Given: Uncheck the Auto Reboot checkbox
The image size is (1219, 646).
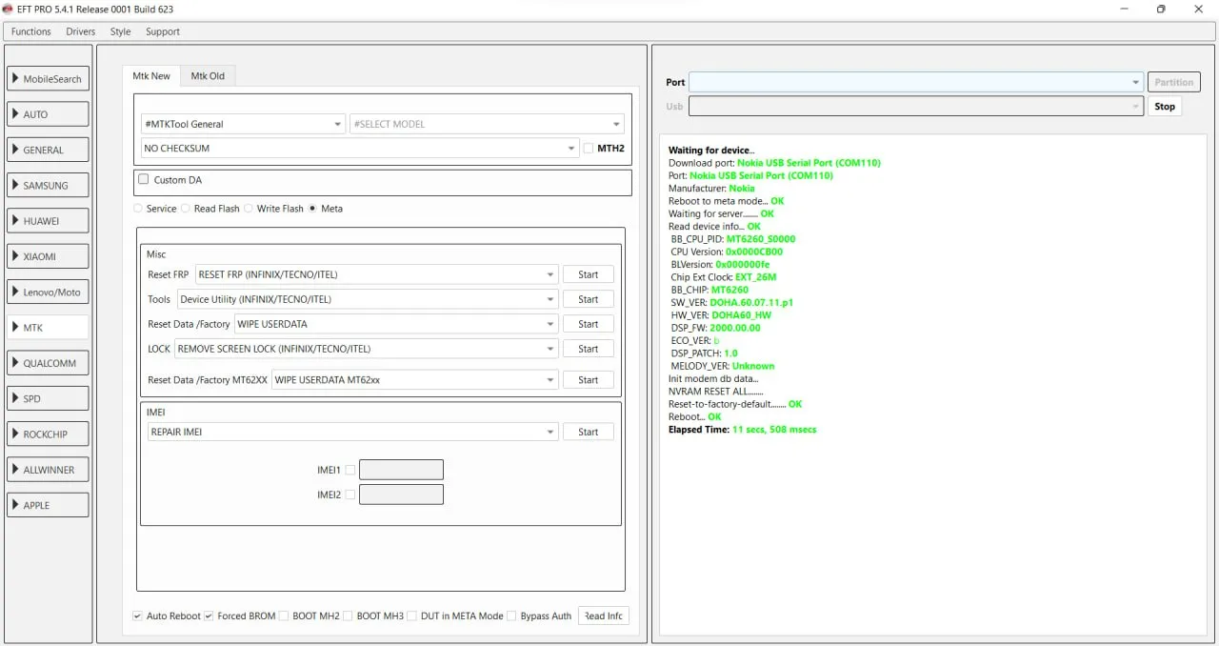Looking at the screenshot, I should (x=138, y=616).
